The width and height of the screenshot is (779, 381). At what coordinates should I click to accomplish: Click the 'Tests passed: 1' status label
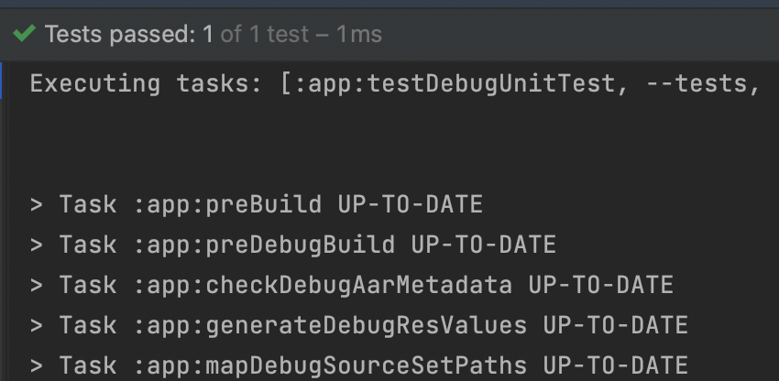point(129,34)
